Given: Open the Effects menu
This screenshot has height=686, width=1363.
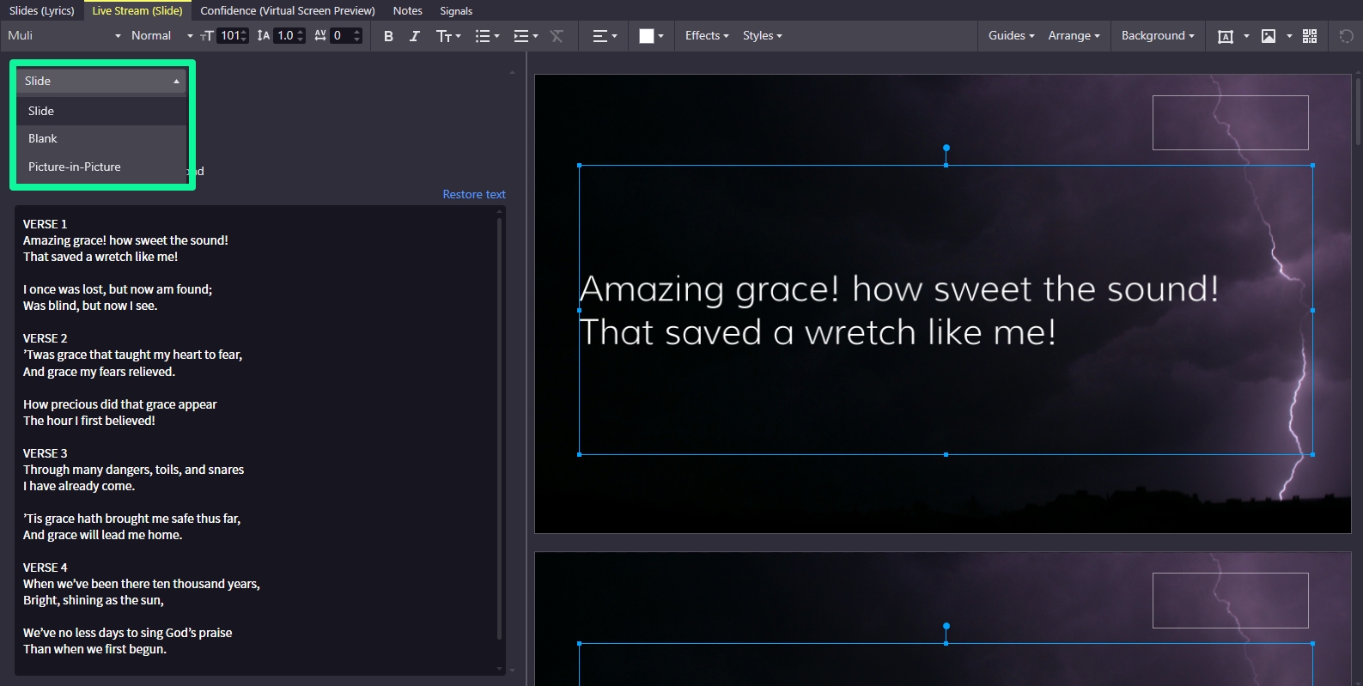Looking at the screenshot, I should [x=707, y=35].
